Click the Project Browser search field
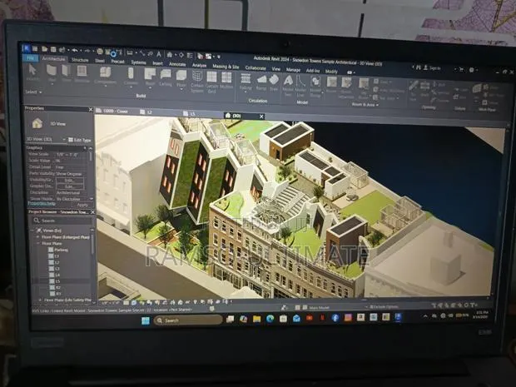This screenshot has width=516, height=387. point(62,221)
